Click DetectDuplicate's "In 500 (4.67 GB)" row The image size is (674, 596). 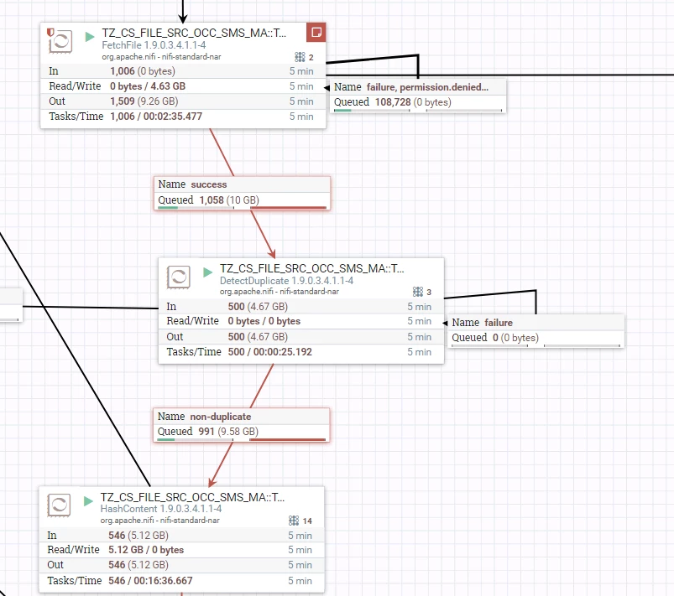pos(301,307)
